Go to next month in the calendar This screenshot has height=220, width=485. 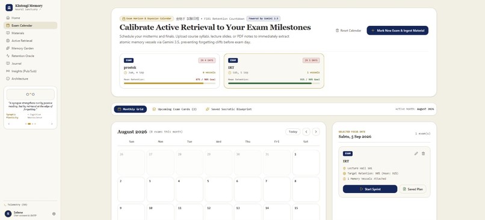[316, 131]
